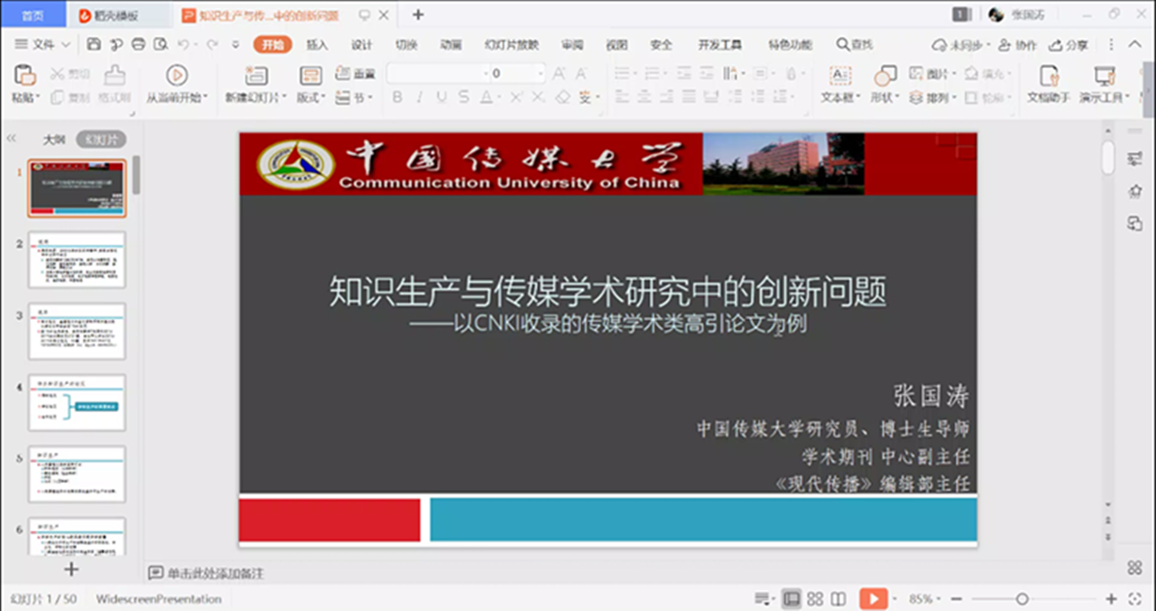Open the 设计 (Design) ribbon tab
Screen dimensions: 1156x611
point(361,45)
